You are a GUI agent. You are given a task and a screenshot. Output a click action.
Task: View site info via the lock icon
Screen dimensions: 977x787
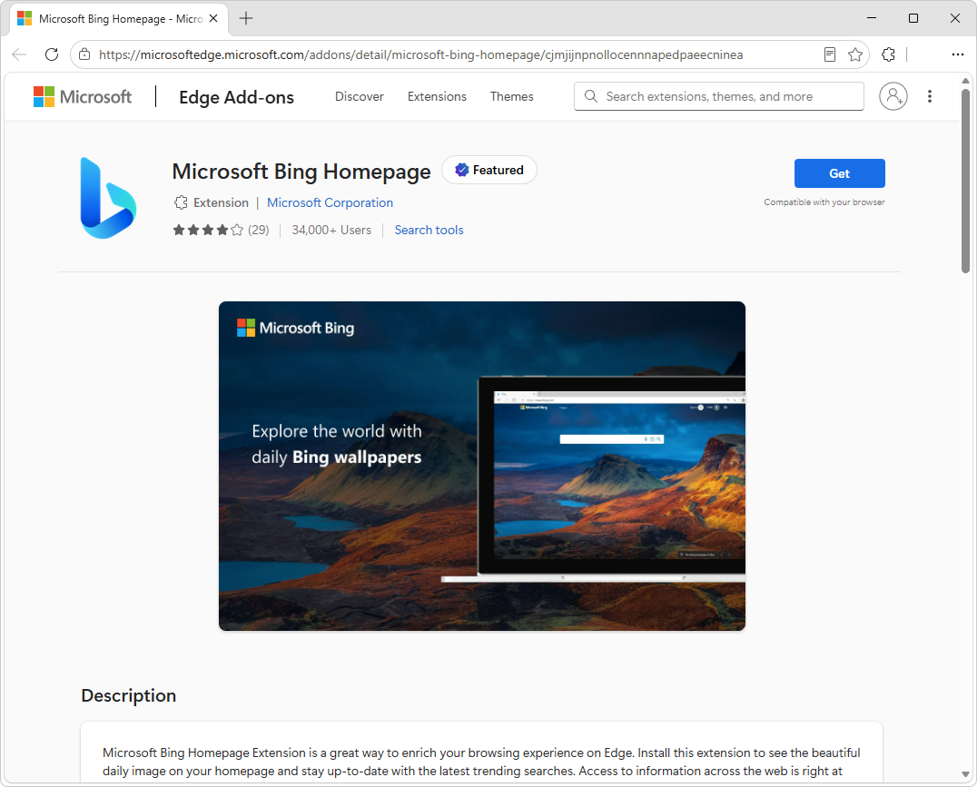coord(84,54)
